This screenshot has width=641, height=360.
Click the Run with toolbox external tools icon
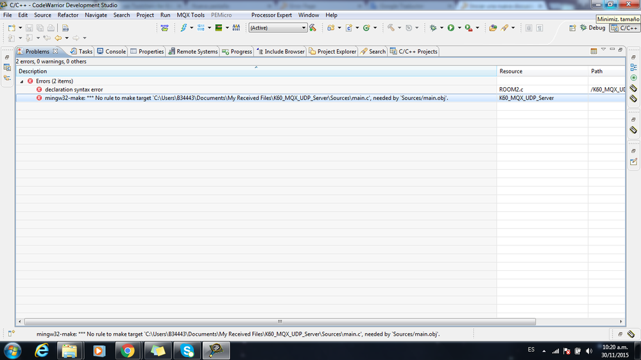pos(468,28)
